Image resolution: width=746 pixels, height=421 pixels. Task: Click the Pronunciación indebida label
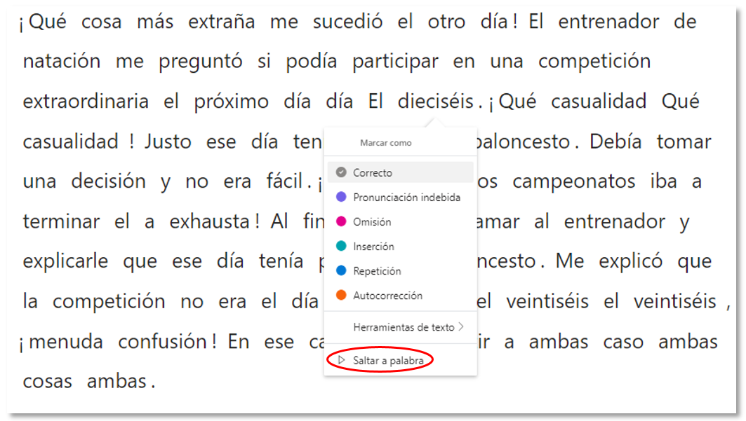click(x=407, y=198)
